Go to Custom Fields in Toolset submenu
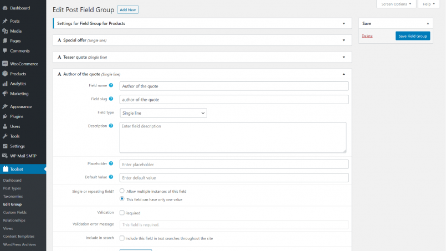Image resolution: width=446 pixels, height=251 pixels. tap(14, 212)
